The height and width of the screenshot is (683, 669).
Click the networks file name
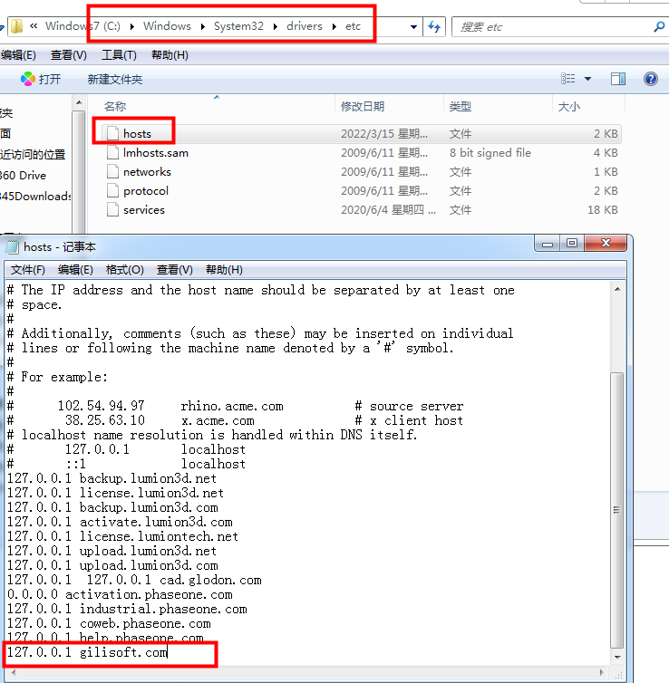coord(147,172)
